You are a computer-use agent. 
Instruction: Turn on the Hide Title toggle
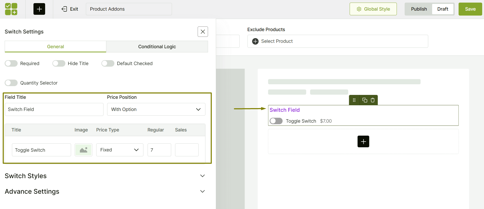coord(59,64)
